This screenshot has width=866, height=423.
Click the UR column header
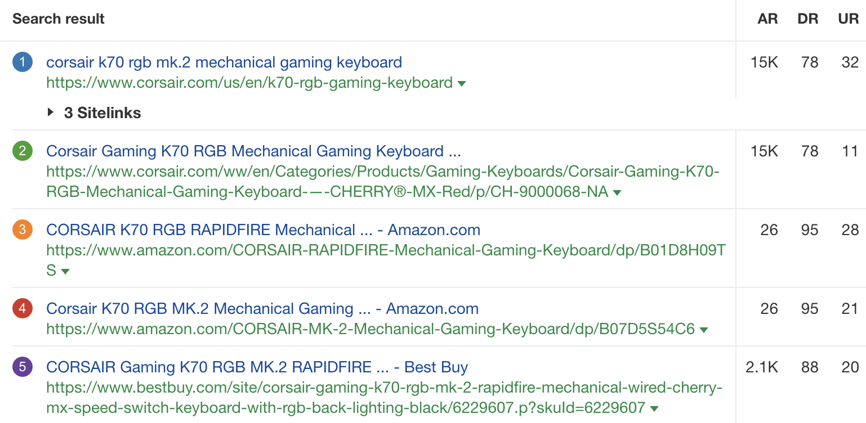point(848,19)
